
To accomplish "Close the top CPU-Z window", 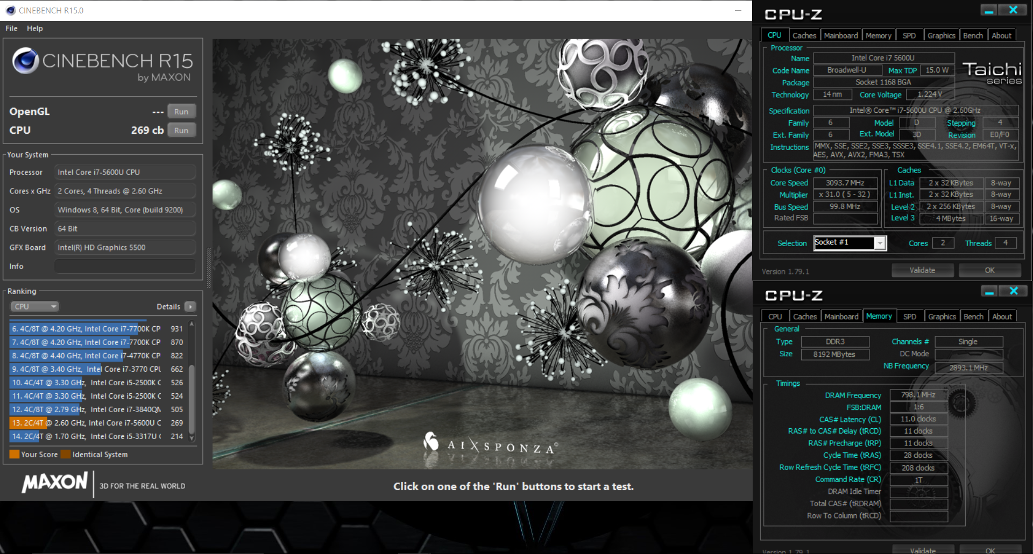I will pyautogui.click(x=1013, y=10).
